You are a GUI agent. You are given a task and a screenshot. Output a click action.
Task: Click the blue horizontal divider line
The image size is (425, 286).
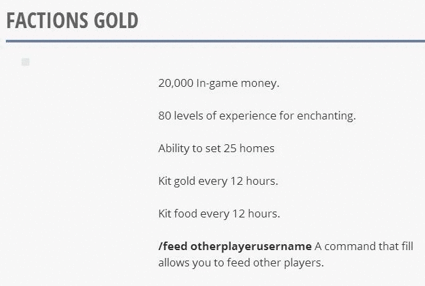click(216, 41)
